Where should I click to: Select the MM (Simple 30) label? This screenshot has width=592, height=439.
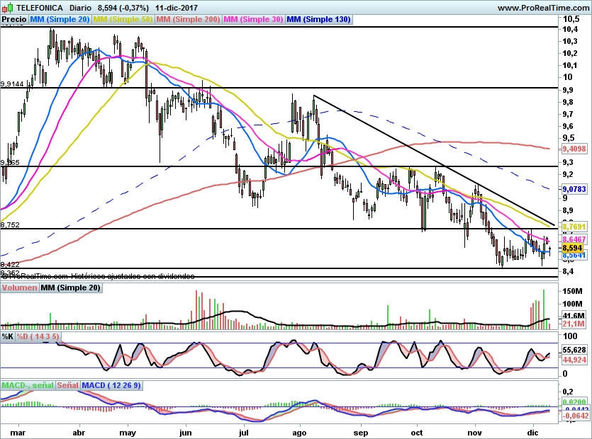click(x=253, y=19)
